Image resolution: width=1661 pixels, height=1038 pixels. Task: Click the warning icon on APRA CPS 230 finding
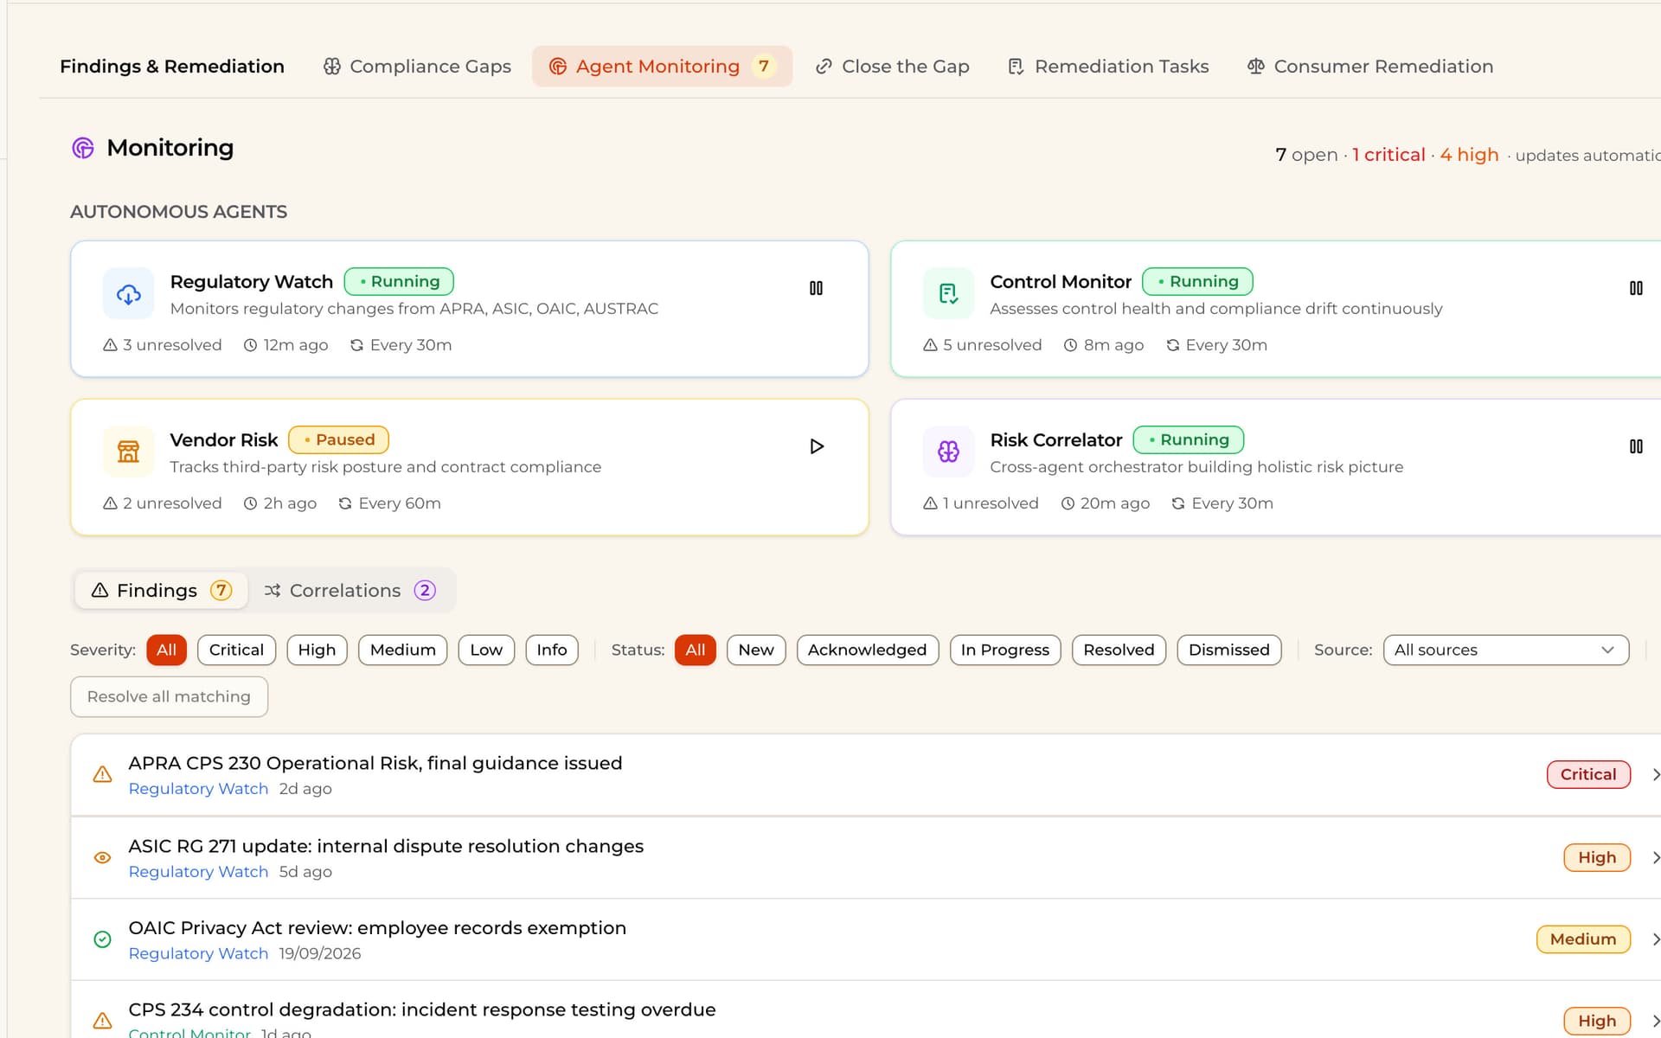pos(102,775)
